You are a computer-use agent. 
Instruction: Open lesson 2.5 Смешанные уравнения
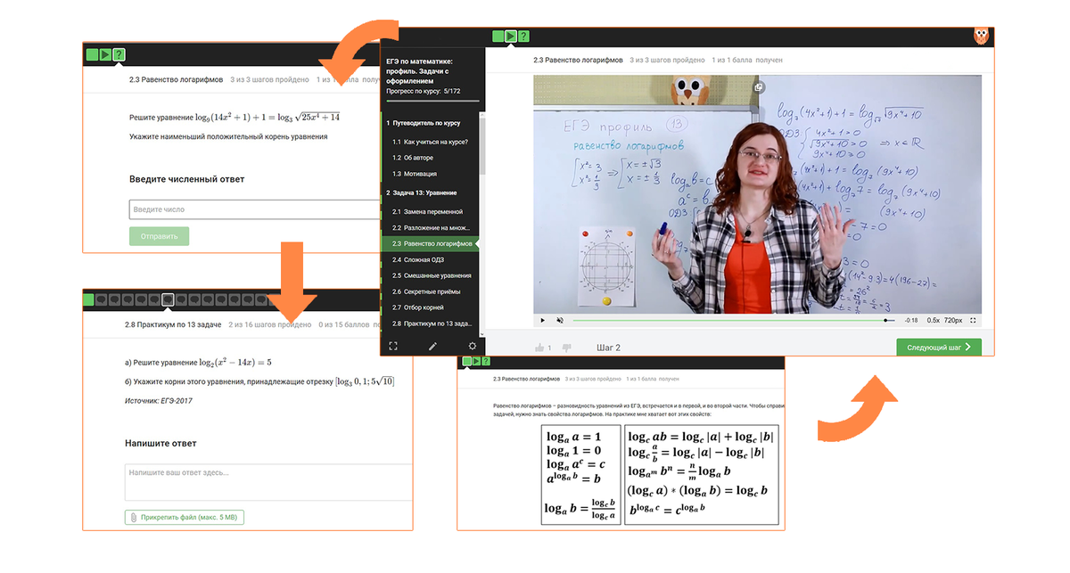click(x=430, y=275)
